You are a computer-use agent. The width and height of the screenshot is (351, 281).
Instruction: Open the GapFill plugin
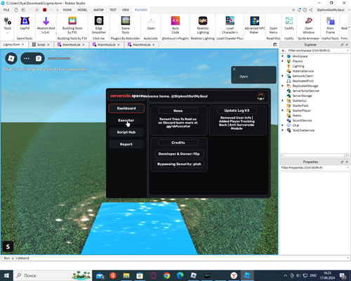[x=25, y=23]
